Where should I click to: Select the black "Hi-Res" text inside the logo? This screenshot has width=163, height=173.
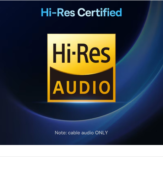(x=82, y=53)
